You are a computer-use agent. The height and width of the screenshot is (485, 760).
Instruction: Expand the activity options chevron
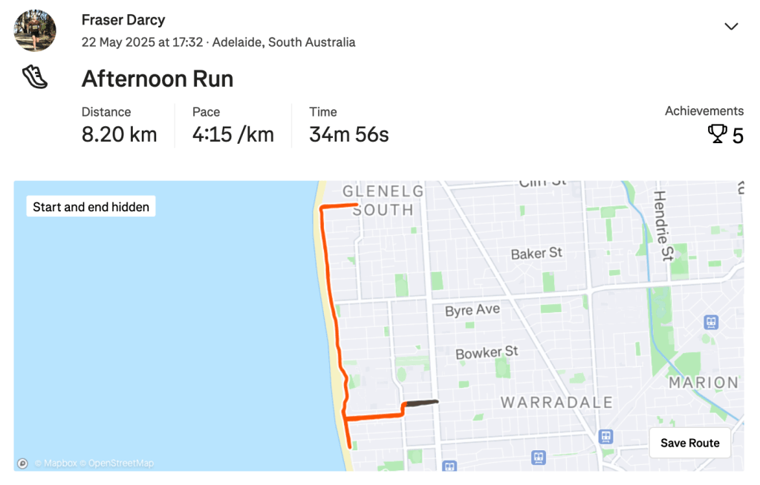[731, 27]
